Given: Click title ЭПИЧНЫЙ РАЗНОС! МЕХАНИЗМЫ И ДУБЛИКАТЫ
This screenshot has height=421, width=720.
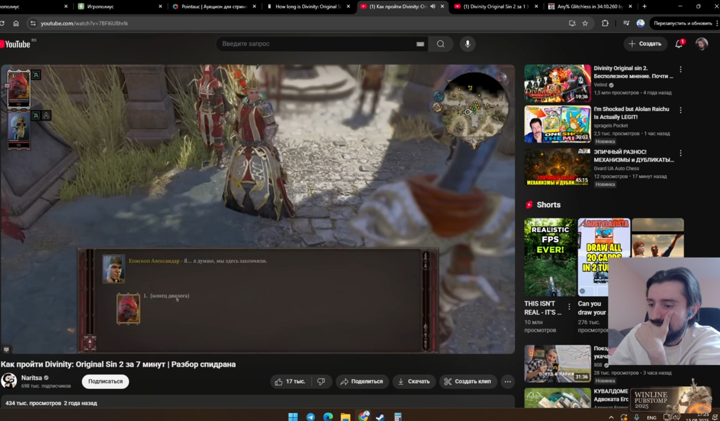Looking at the screenshot, I should pos(633,156).
